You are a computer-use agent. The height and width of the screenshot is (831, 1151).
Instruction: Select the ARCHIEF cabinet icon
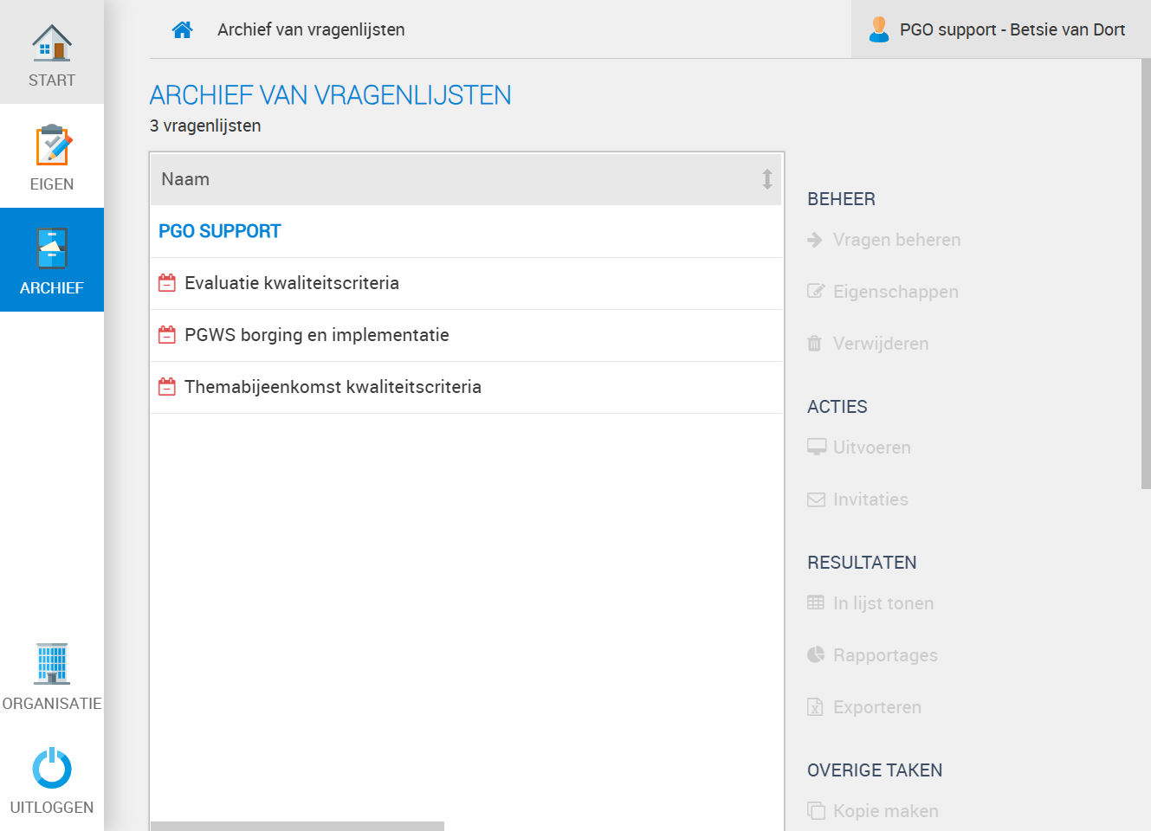(52, 249)
